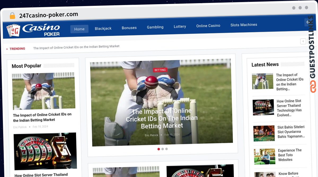This screenshot has height=177, width=318.
Task: Open the slot machine thumbnail in Latest News
Action: [263, 108]
